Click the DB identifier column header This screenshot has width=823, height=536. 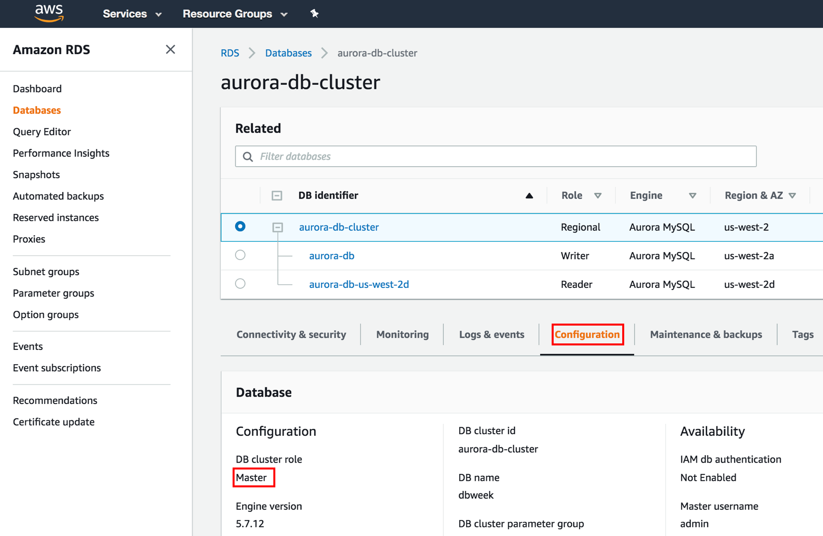[328, 196]
